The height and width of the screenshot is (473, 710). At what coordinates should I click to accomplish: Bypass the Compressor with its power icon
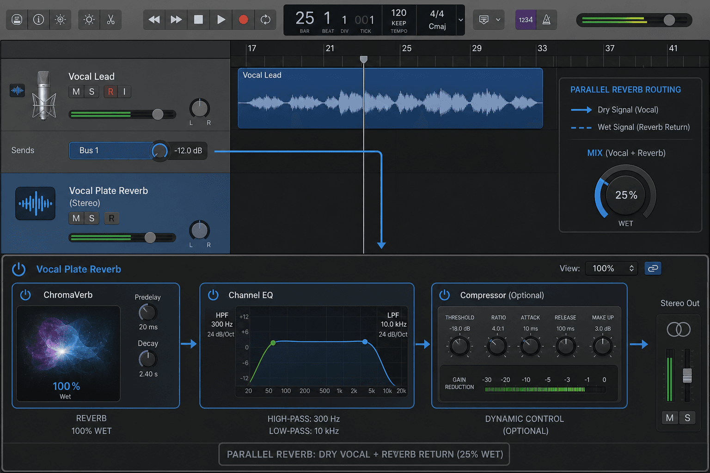tap(445, 295)
